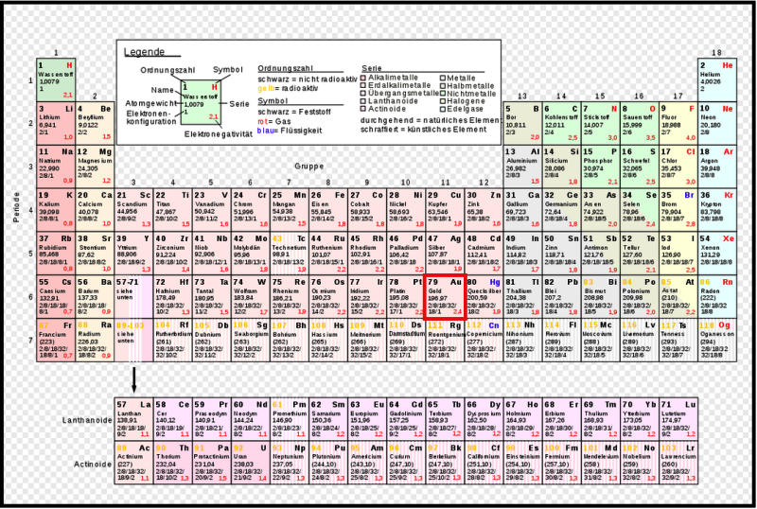Viewport: 757px width, 509px height.
Task: Click the Fluor element cell
Action: tap(678, 123)
